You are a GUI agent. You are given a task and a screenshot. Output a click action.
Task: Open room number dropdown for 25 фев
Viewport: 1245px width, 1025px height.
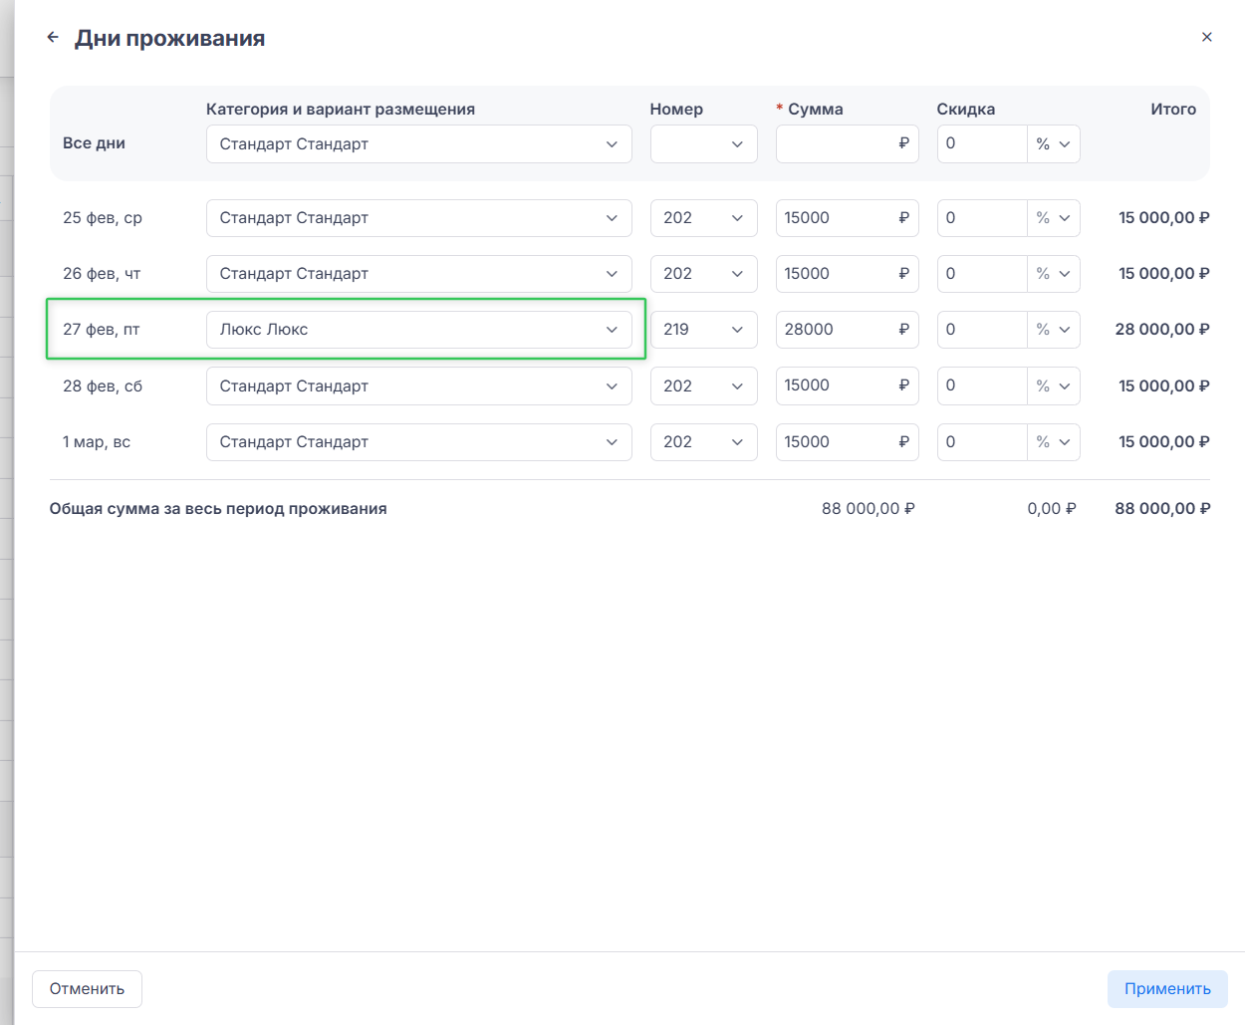703,218
